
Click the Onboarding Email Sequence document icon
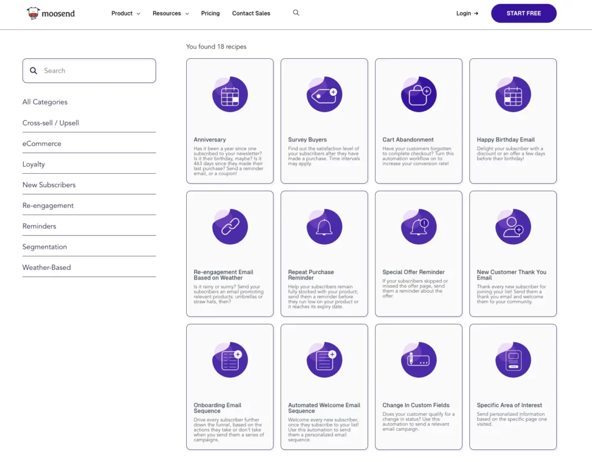click(x=230, y=359)
